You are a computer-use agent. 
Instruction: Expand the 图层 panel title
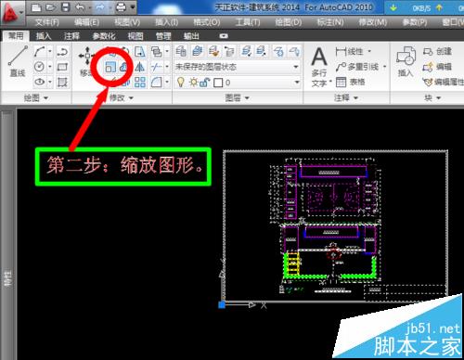(238, 98)
